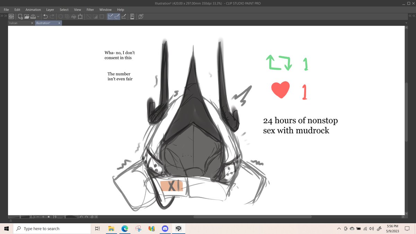Create a new canvas file

tap(21, 16)
